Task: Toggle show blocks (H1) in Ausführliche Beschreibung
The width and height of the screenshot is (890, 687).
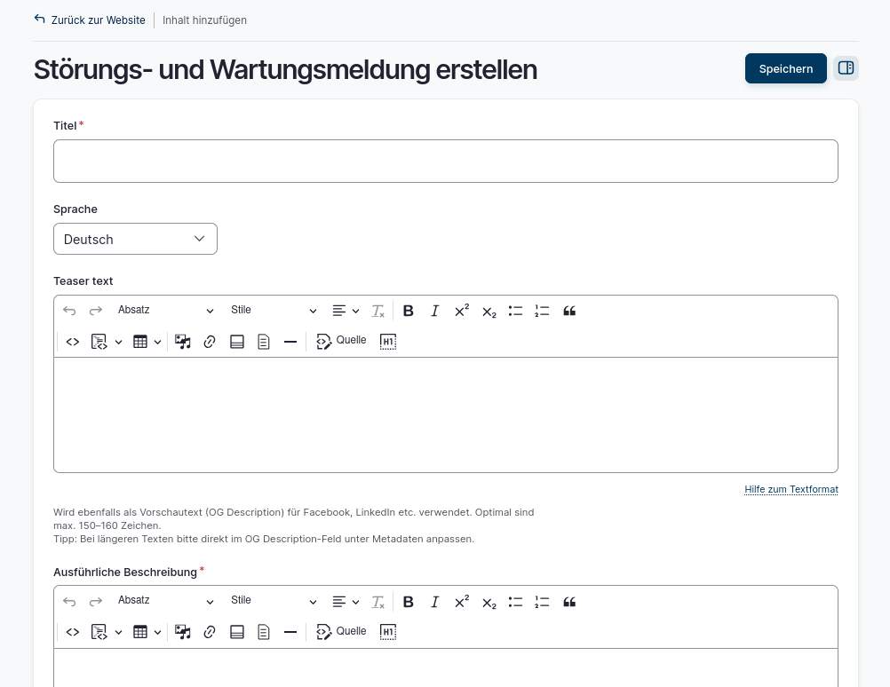Action: point(387,632)
